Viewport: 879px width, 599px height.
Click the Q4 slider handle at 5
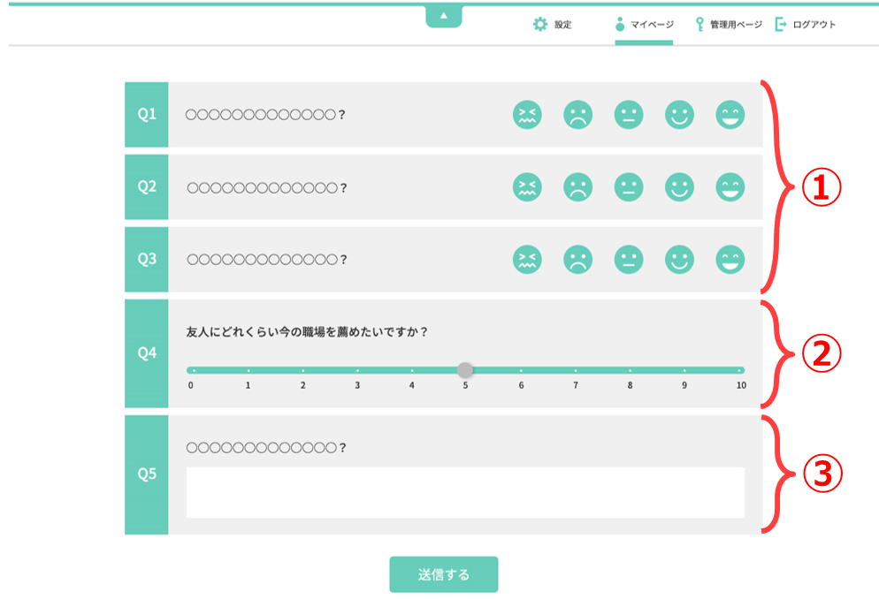point(465,370)
